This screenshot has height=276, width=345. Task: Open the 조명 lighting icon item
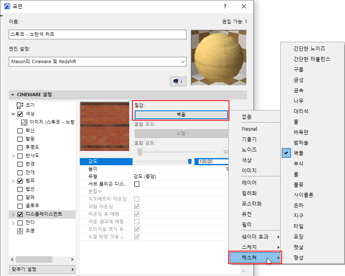point(20,231)
